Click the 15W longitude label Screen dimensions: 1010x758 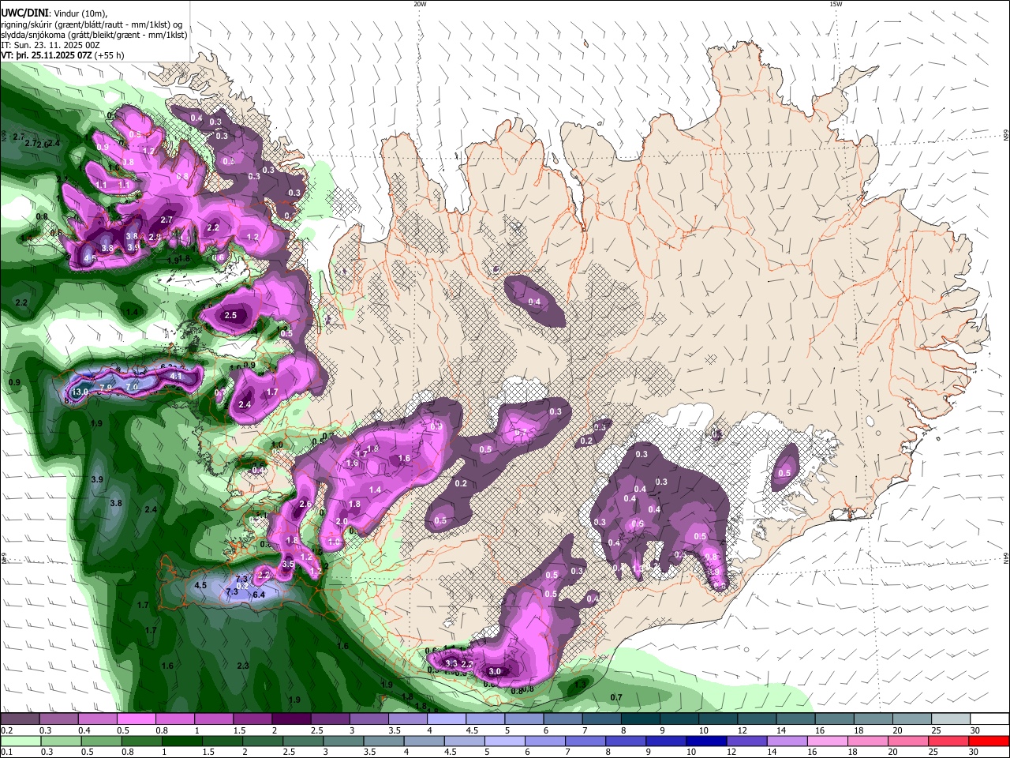(x=836, y=4)
